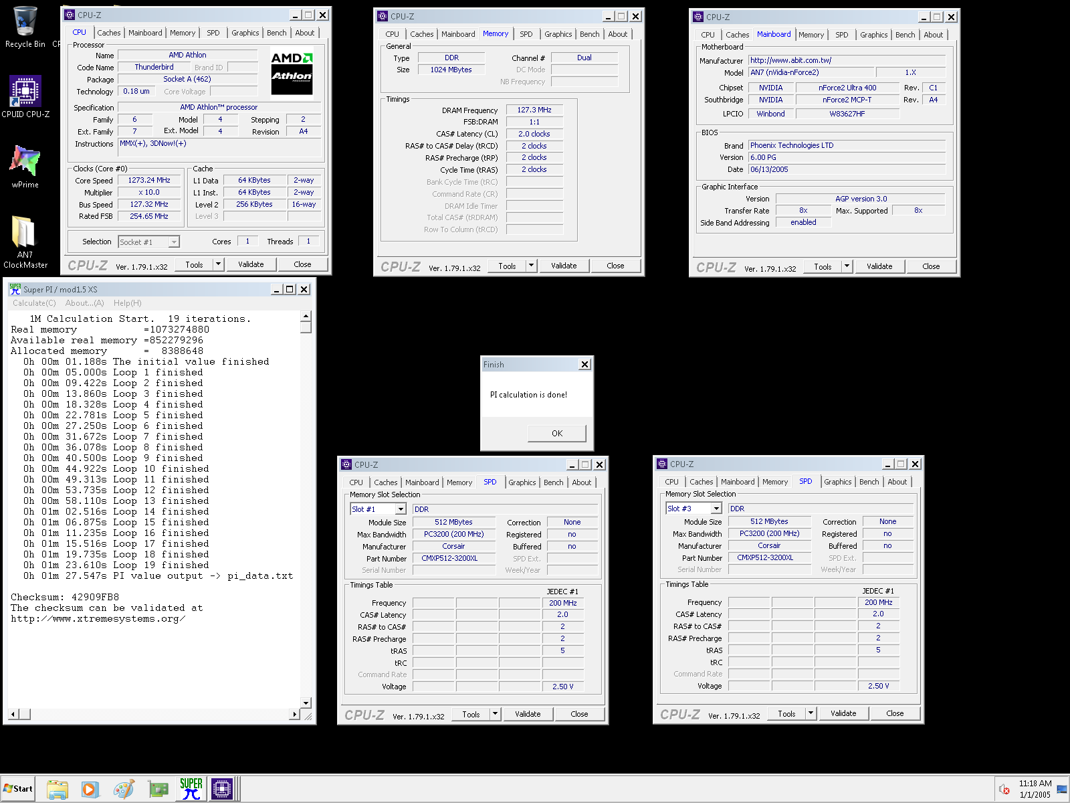Open the SPD tab in the CPU-Z Memory window

pyautogui.click(x=526, y=34)
